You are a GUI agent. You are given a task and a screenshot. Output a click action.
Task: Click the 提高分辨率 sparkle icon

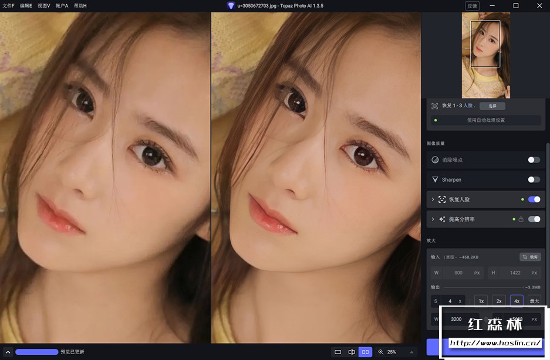(x=442, y=219)
